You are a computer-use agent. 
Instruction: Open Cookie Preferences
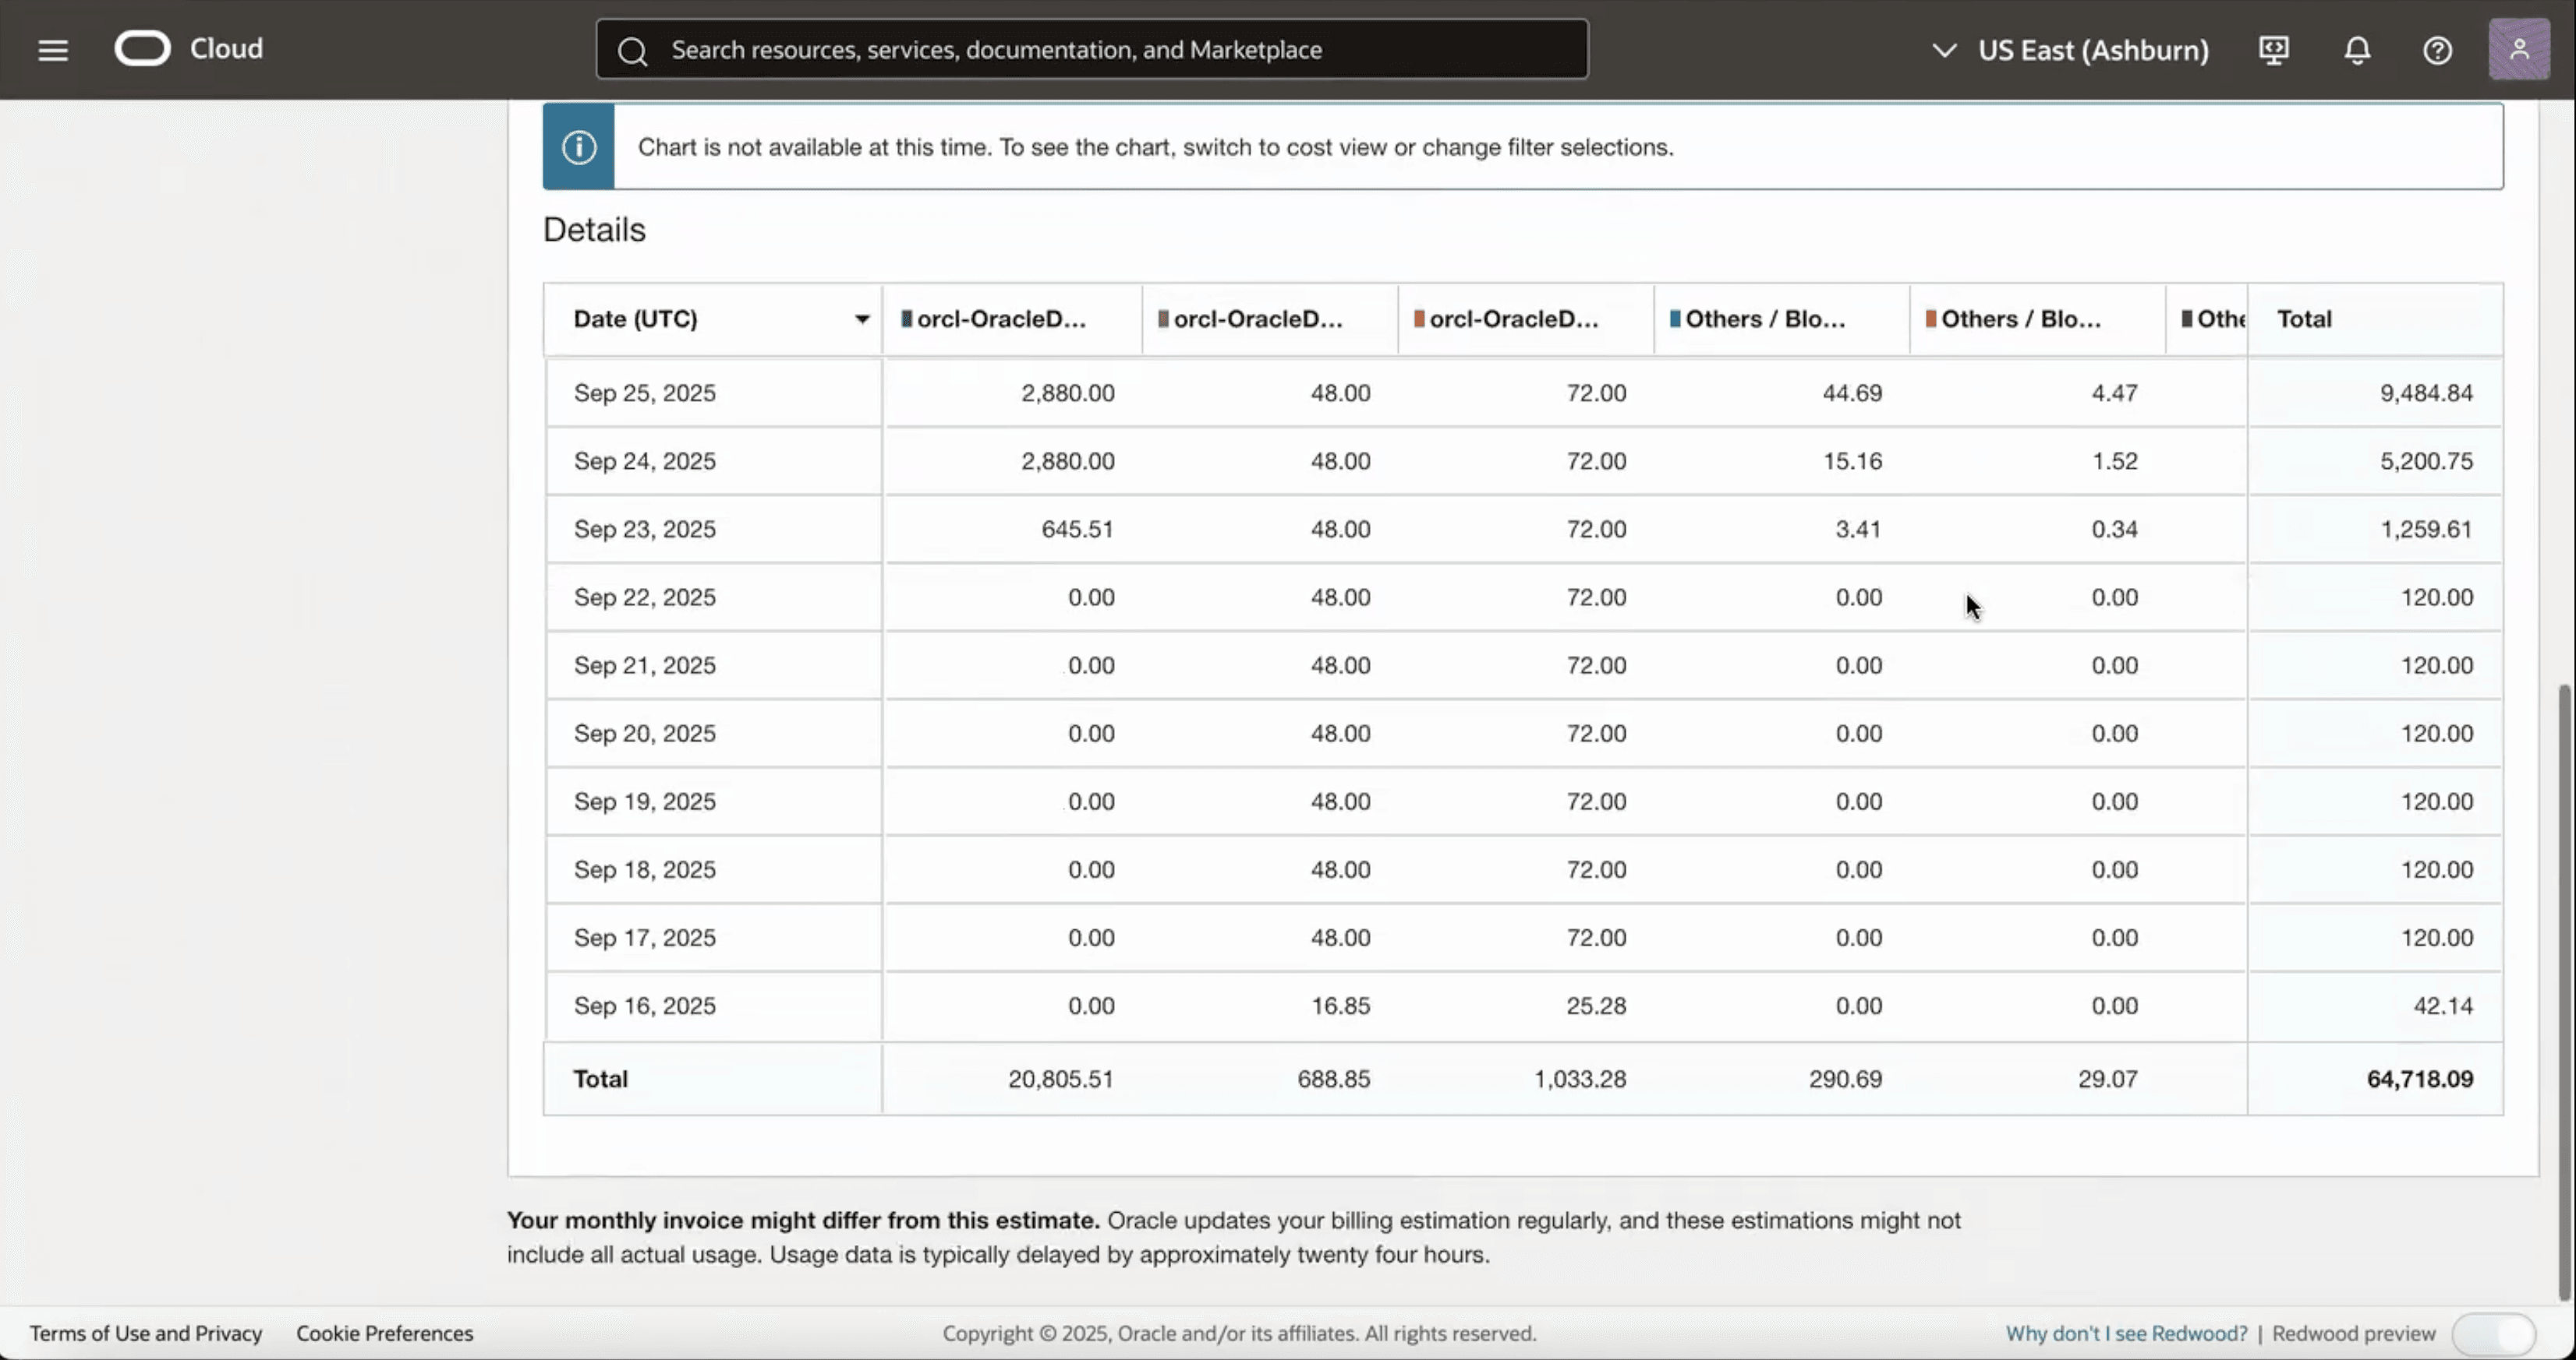tap(384, 1333)
